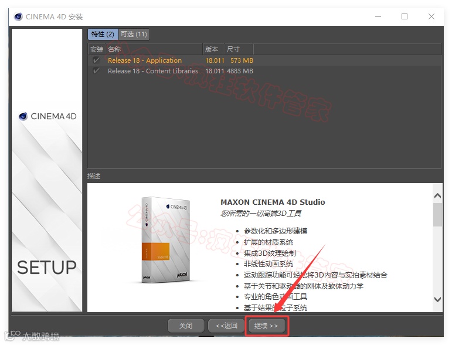Switch to the 特性 (2) tab
Viewport: 452px width, 345px height.
[103, 35]
